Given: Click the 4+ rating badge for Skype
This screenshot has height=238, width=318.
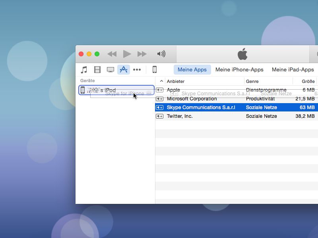Looking at the screenshot, I should pyautogui.click(x=160, y=107).
